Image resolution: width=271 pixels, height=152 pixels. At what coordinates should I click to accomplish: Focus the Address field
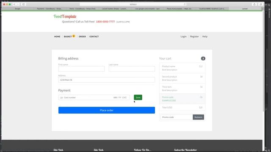[x=107, y=80]
